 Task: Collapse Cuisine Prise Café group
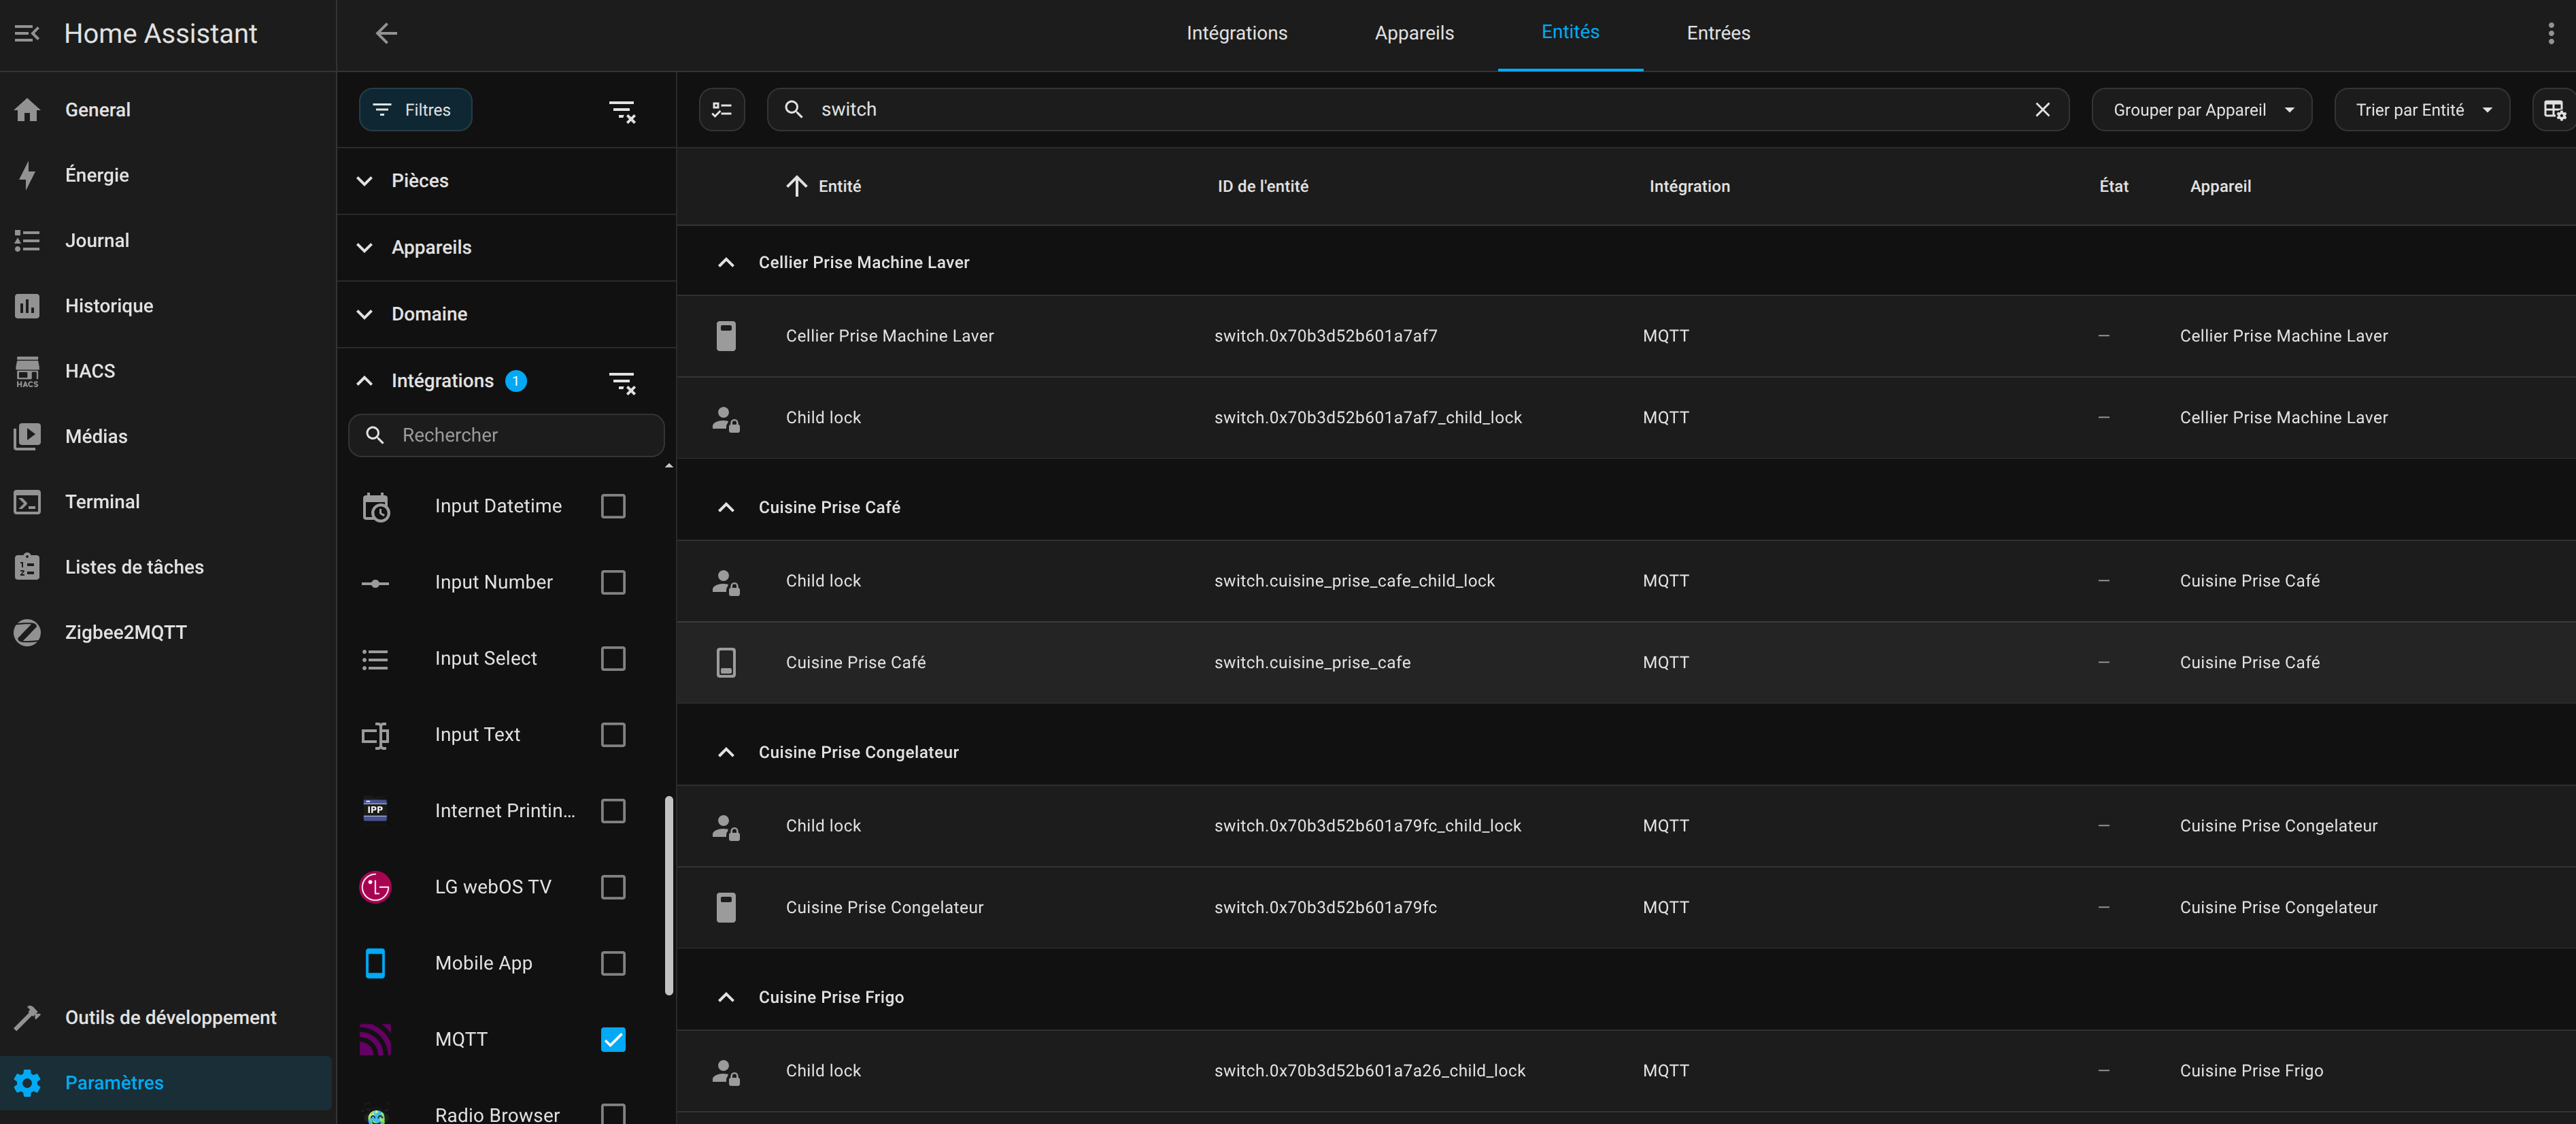coord(726,508)
